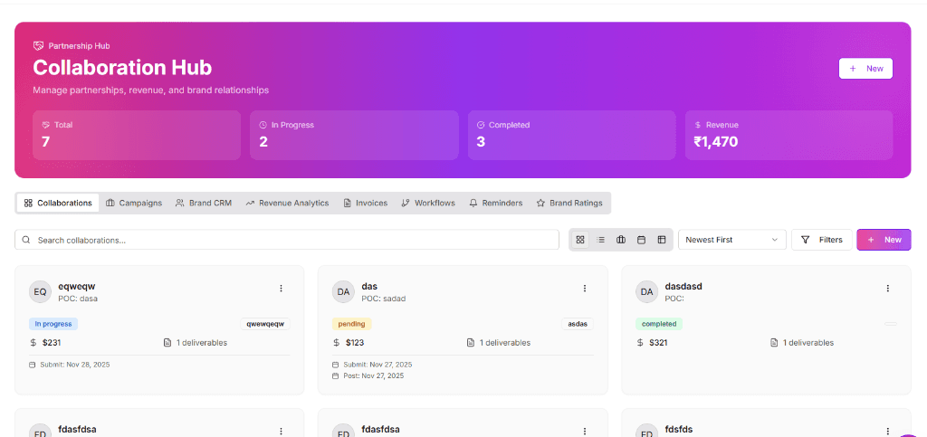
Task: Click the checkmark icon on Completed stat
Action: click(x=481, y=125)
